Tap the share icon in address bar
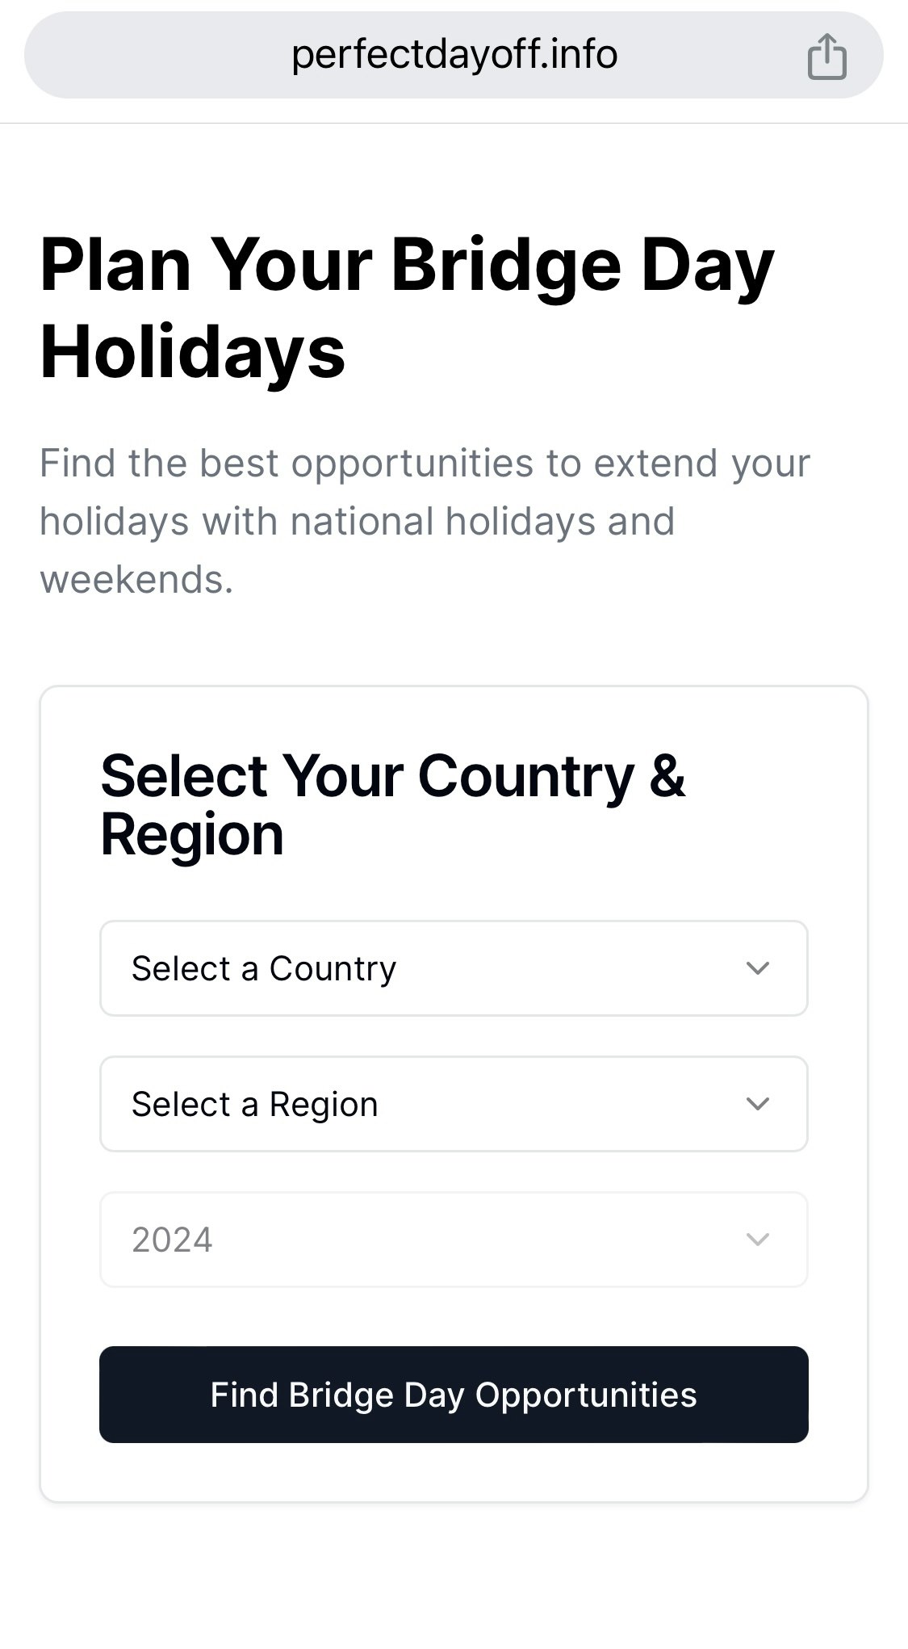Screen dimensions: 908x1649 (826, 57)
